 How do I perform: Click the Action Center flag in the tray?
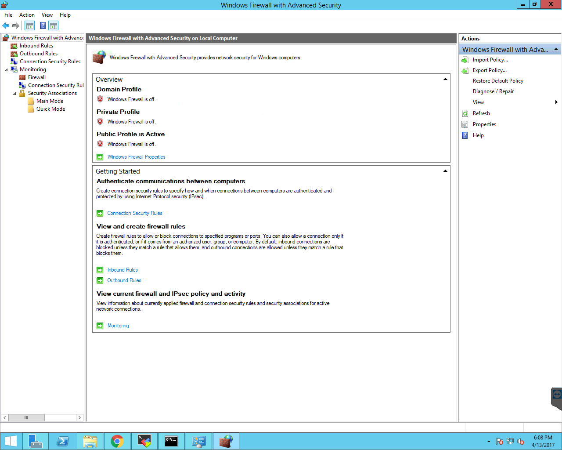tap(500, 441)
